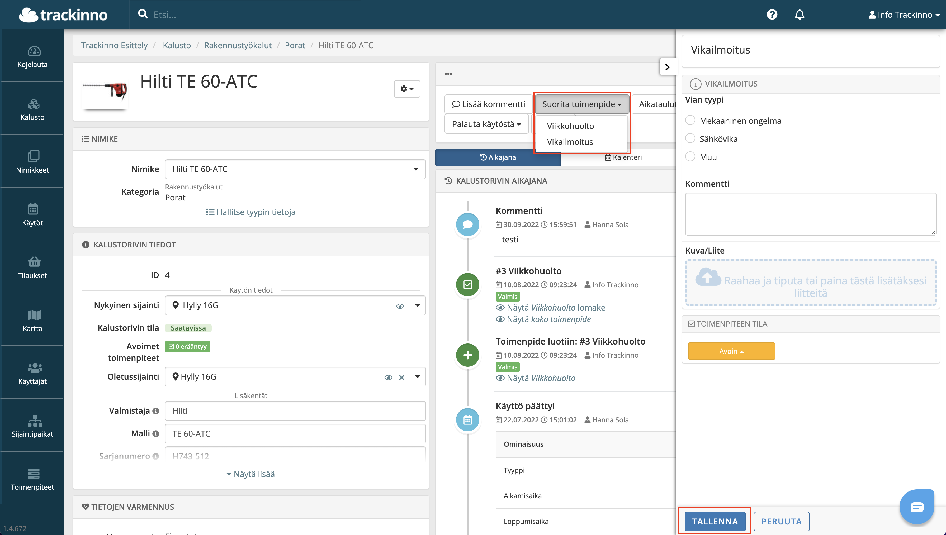Image resolution: width=946 pixels, height=535 pixels.
Task: Open the blue chat bubble widget
Action: pos(917,507)
